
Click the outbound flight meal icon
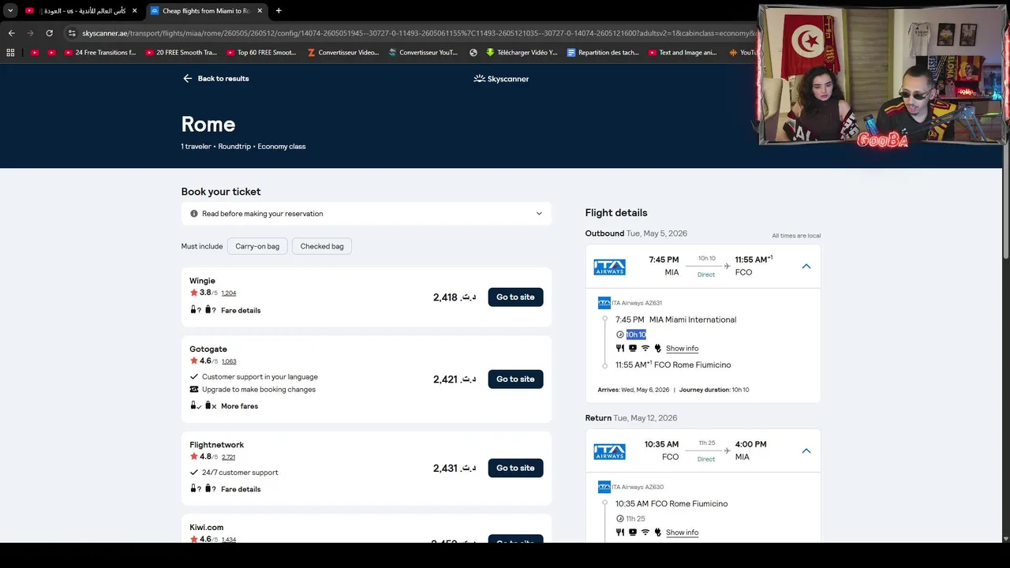[x=620, y=349]
